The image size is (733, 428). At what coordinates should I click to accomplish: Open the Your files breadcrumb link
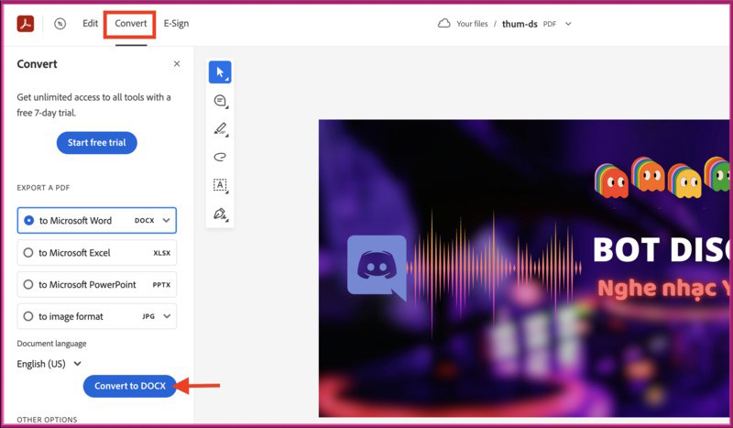(x=472, y=24)
